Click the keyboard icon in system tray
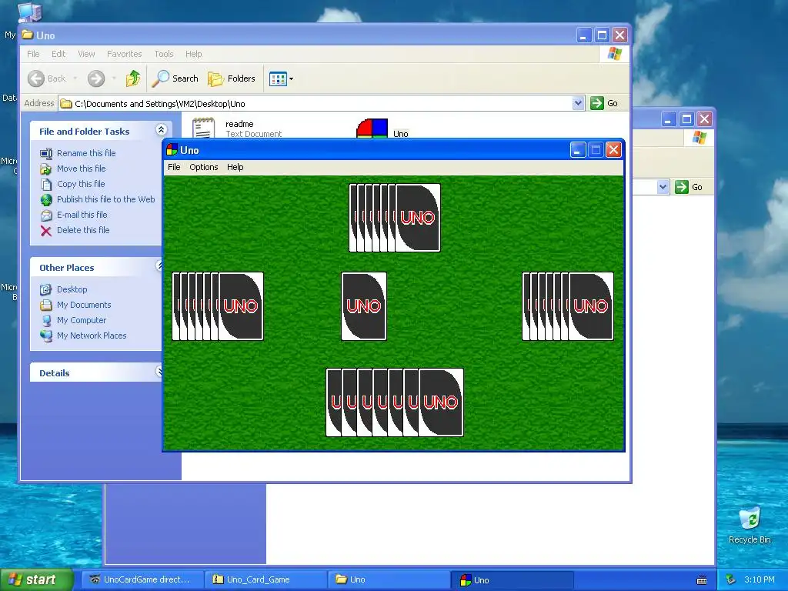Image resolution: width=788 pixels, height=591 pixels. (702, 580)
